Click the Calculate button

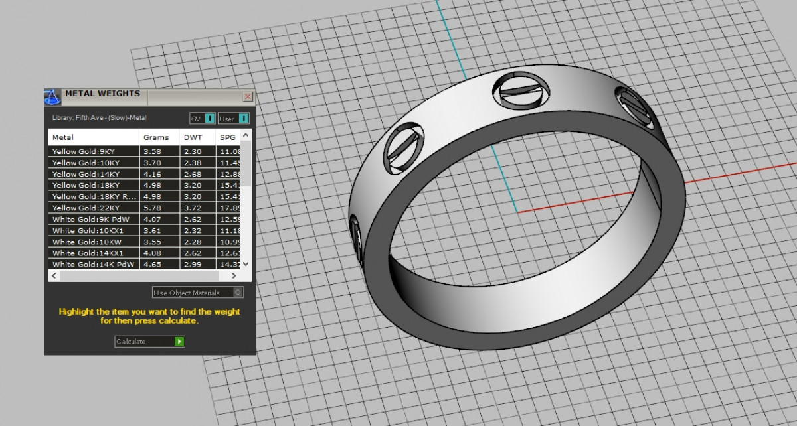pos(149,342)
